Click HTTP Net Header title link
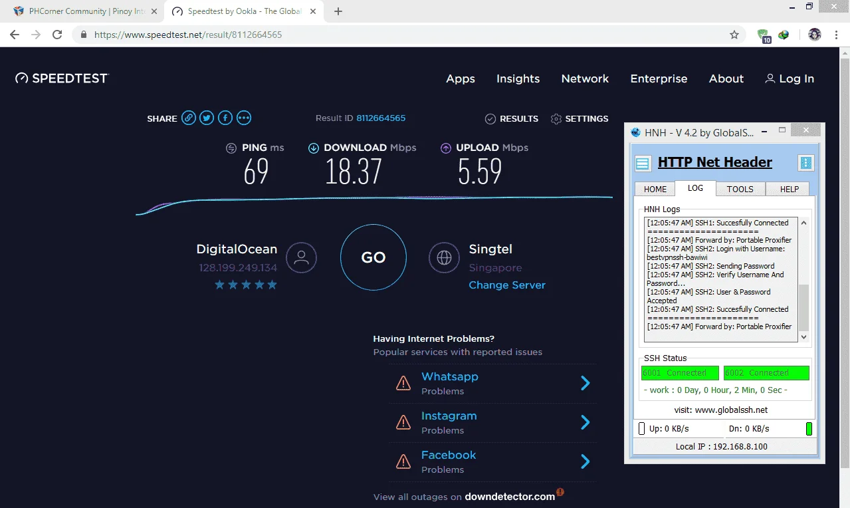Image resolution: width=850 pixels, height=508 pixels. coord(714,162)
